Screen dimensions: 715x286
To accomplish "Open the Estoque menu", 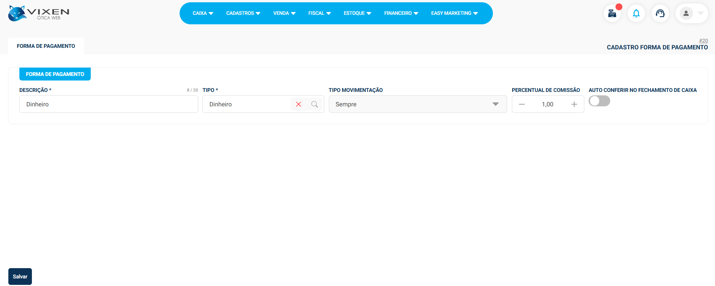I will coord(357,13).
